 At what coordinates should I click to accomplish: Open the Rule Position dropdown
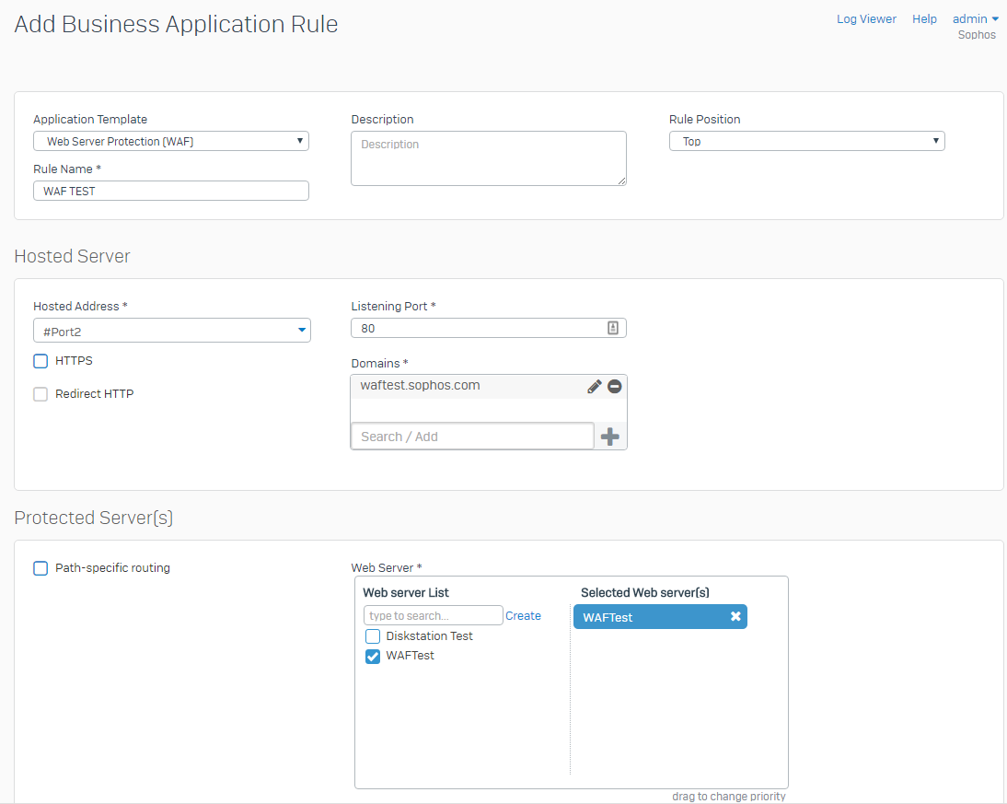click(806, 142)
